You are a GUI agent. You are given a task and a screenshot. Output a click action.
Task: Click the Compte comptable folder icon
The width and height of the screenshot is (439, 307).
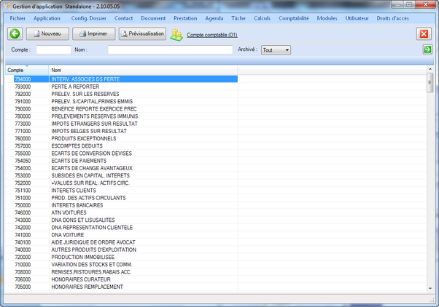(x=176, y=34)
